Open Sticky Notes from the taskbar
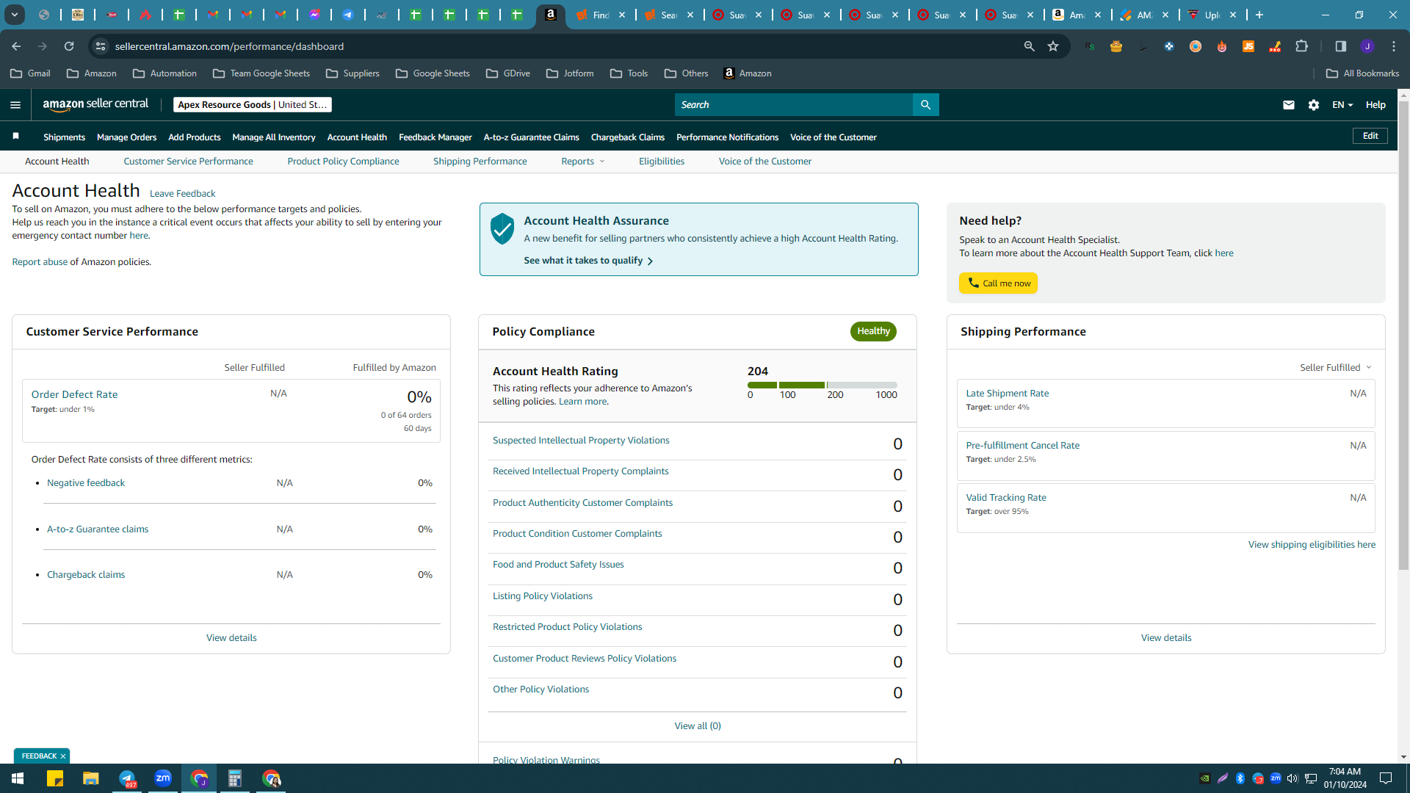 click(55, 778)
